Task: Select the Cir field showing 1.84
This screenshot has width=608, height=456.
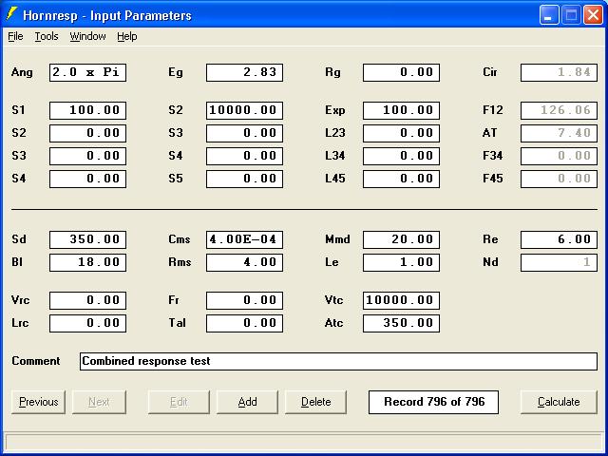Action: (x=559, y=72)
